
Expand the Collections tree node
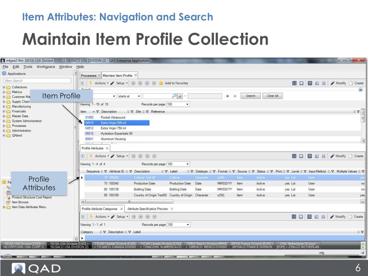click(4, 87)
